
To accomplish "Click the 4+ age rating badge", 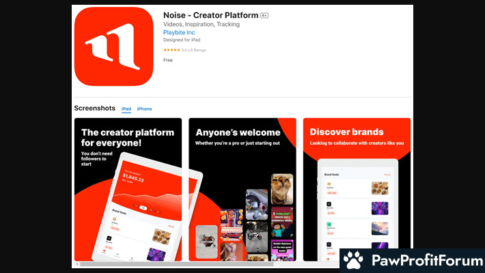I will click(264, 16).
